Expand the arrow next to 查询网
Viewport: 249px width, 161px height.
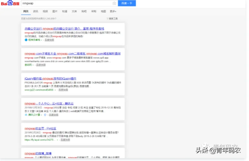pos(33,65)
